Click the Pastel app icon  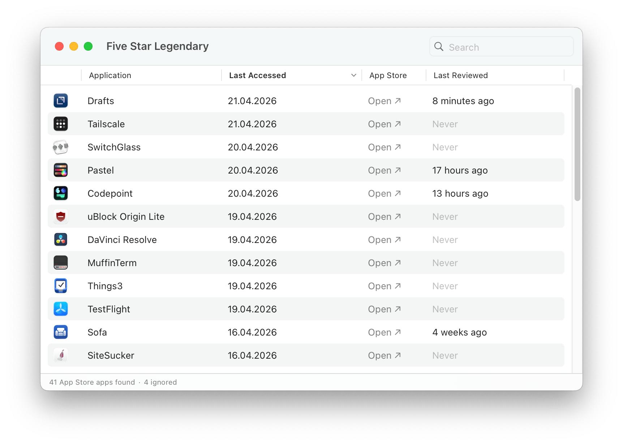[61, 170]
